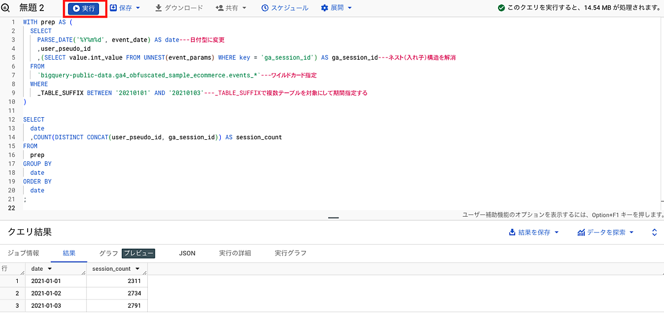Viewport: 664px width, 315px height.
Task: Run the query with the 実行 button
Action: tap(84, 8)
